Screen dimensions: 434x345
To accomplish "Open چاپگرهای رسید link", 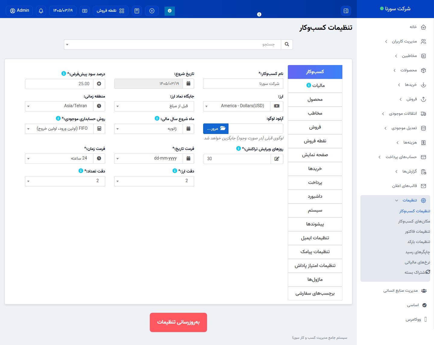I will 418,252.
